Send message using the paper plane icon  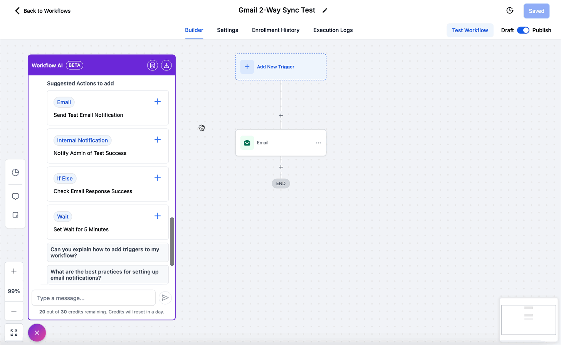(165, 298)
